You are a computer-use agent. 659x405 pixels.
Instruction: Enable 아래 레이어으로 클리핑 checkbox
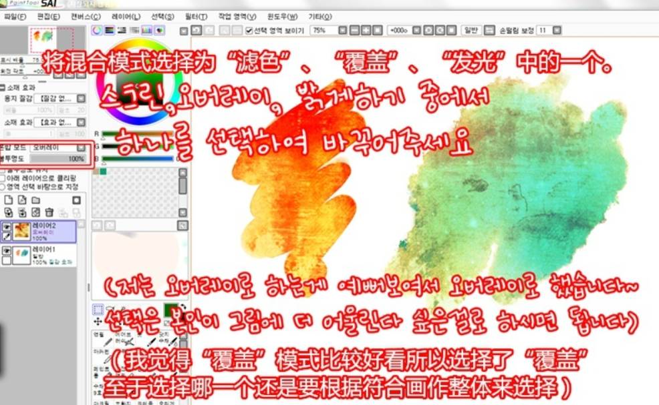coord(3,177)
